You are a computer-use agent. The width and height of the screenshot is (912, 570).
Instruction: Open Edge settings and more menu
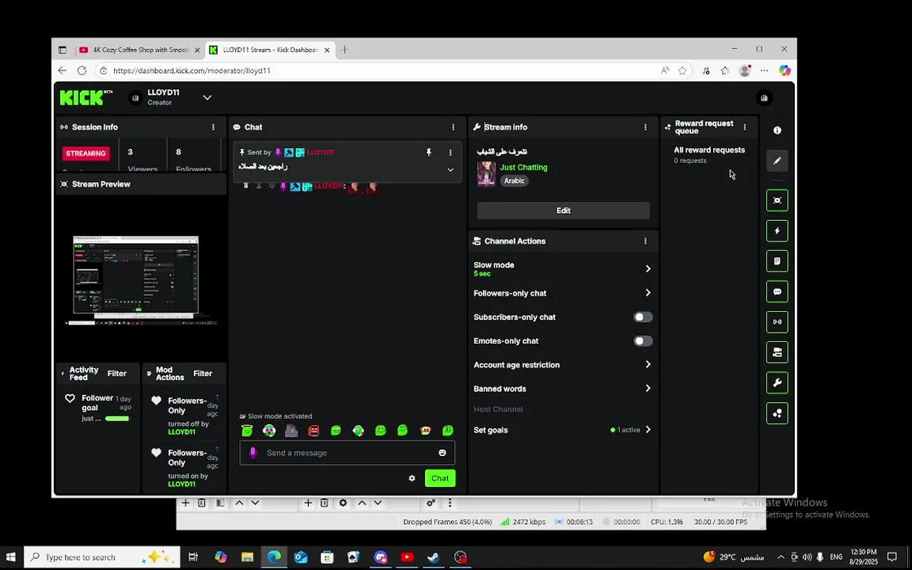click(764, 70)
